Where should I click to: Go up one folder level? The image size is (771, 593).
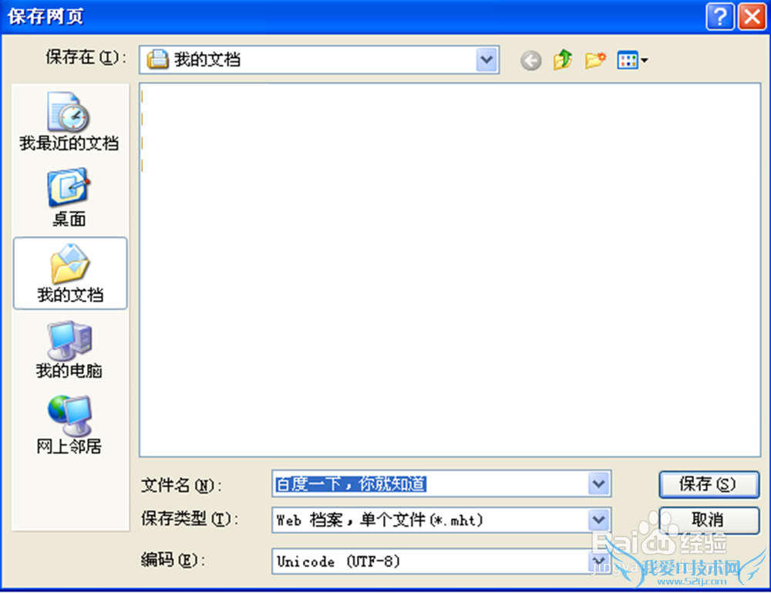[563, 60]
